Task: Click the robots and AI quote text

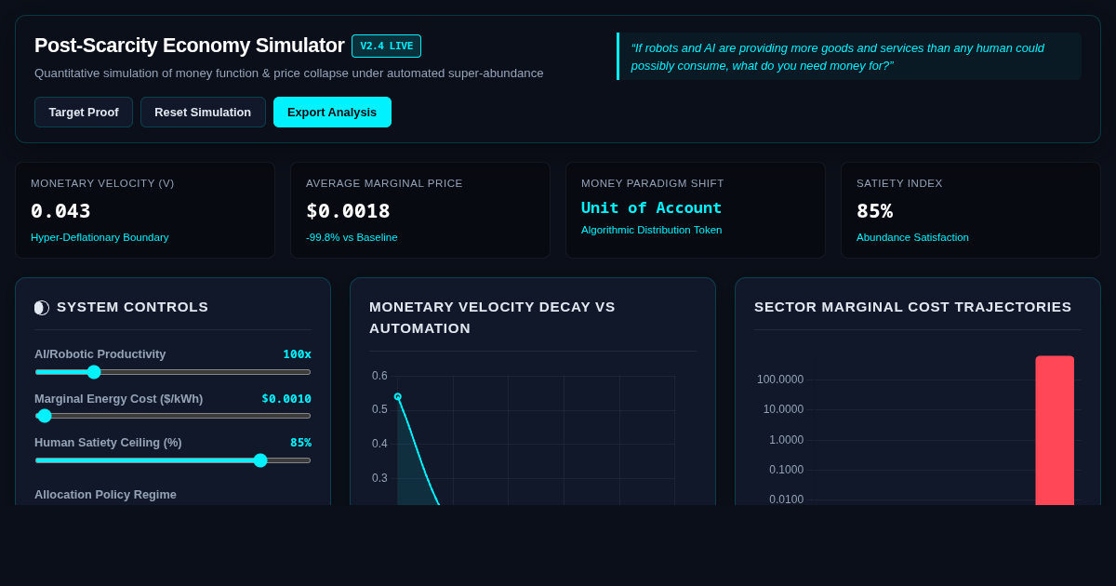Action: tap(837, 56)
